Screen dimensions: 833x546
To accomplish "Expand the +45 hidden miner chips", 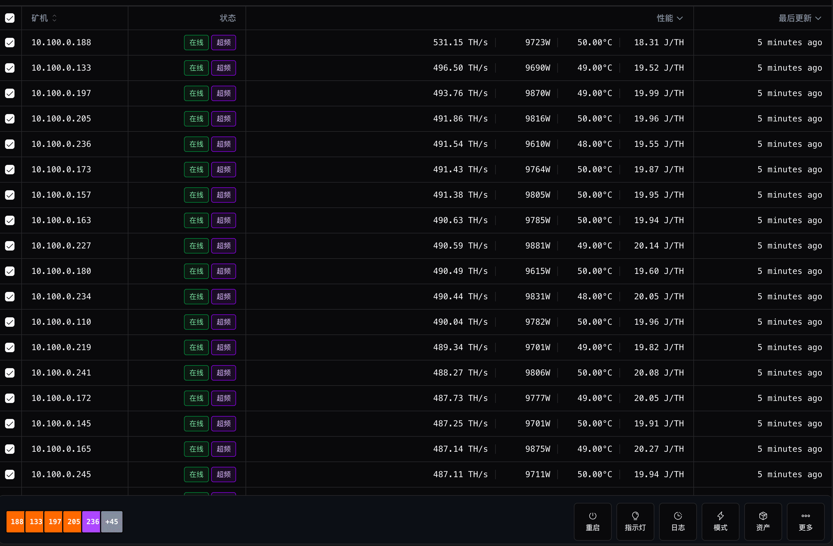I will point(112,521).
